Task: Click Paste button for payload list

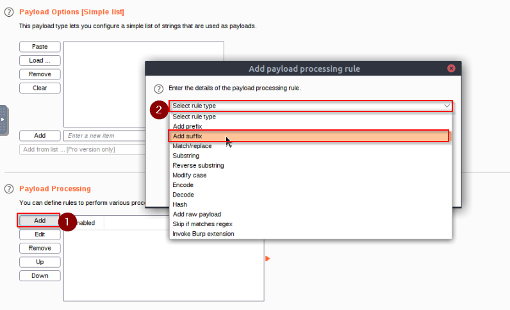Action: [40, 47]
